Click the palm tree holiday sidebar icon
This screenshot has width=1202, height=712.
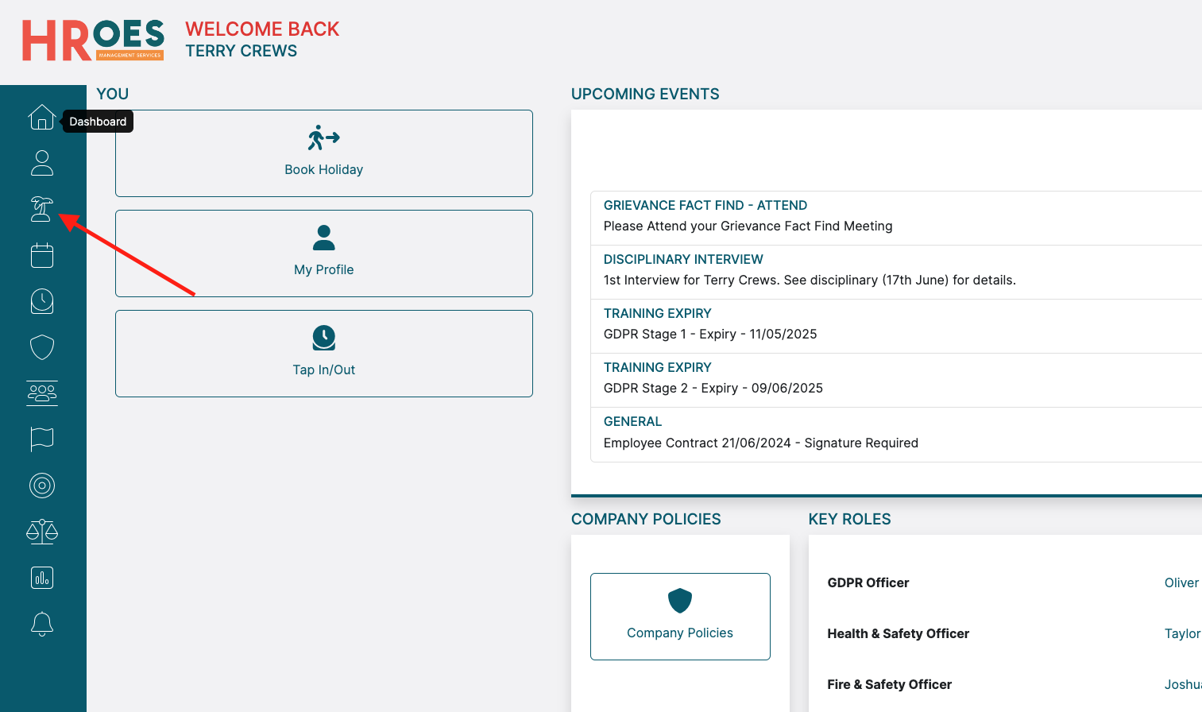(x=42, y=209)
